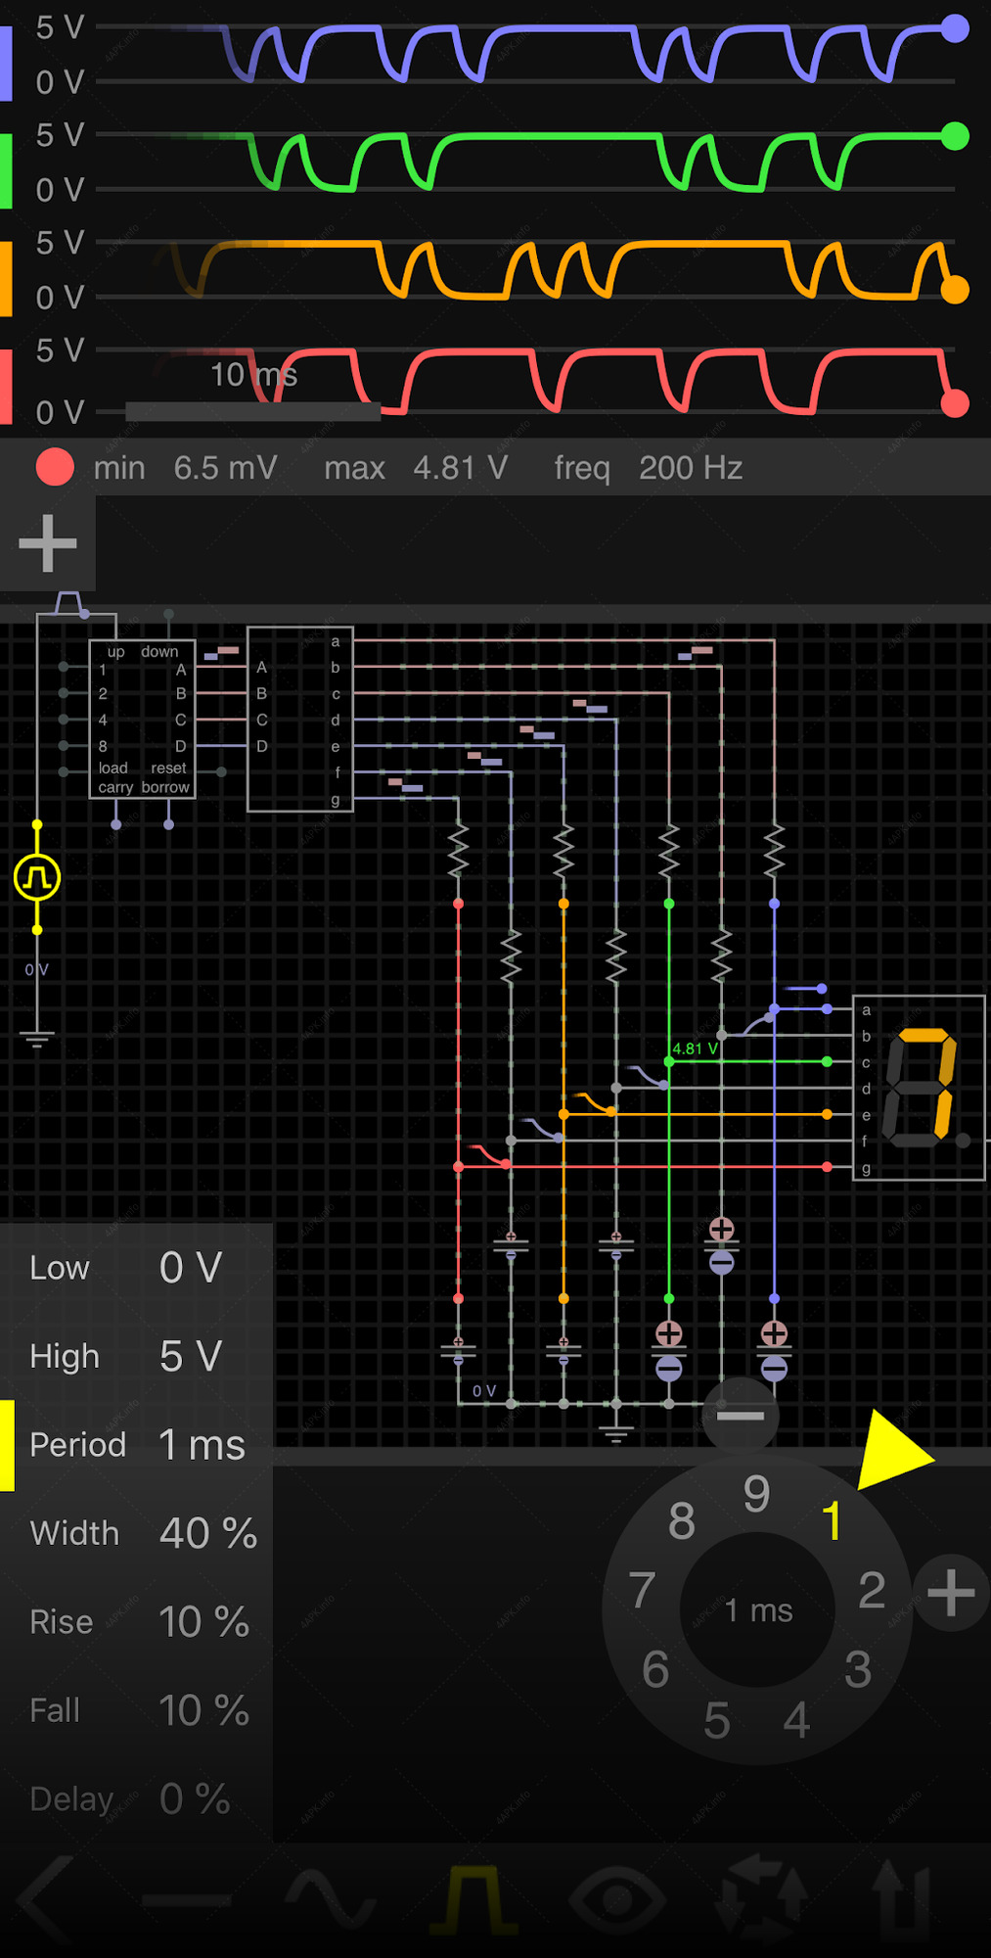
Task: Select the capacitor on the red wire
Action: point(458,1350)
